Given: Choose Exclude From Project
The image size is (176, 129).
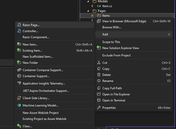Looking at the screenshot, I should coord(134,55).
